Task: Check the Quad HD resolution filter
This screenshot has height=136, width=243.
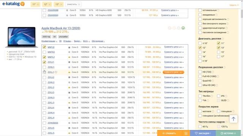Action: pyautogui.click(x=200, y=80)
